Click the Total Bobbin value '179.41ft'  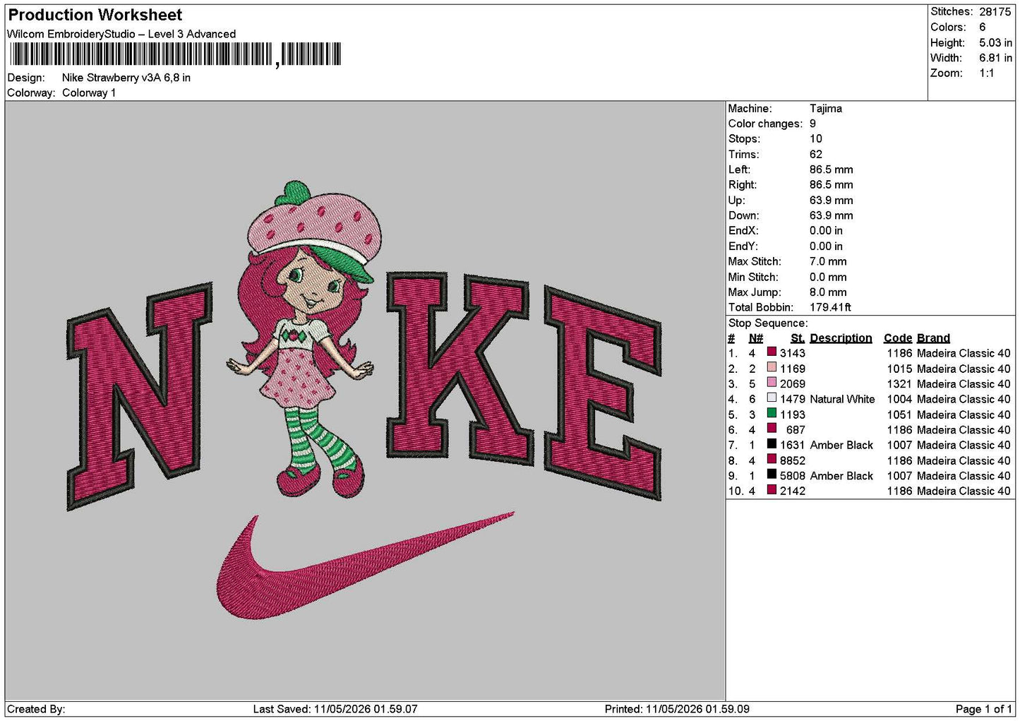[x=830, y=307]
